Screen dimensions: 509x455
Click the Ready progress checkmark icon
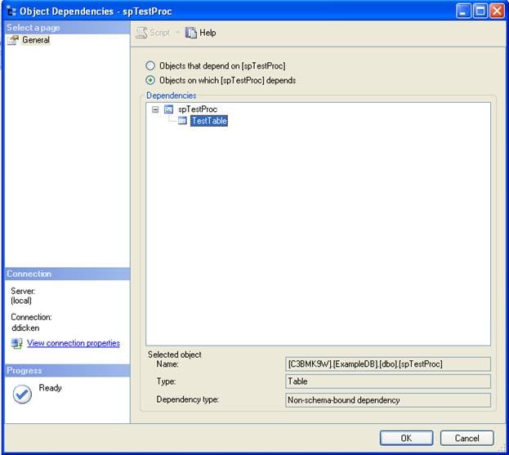pyautogui.click(x=22, y=394)
